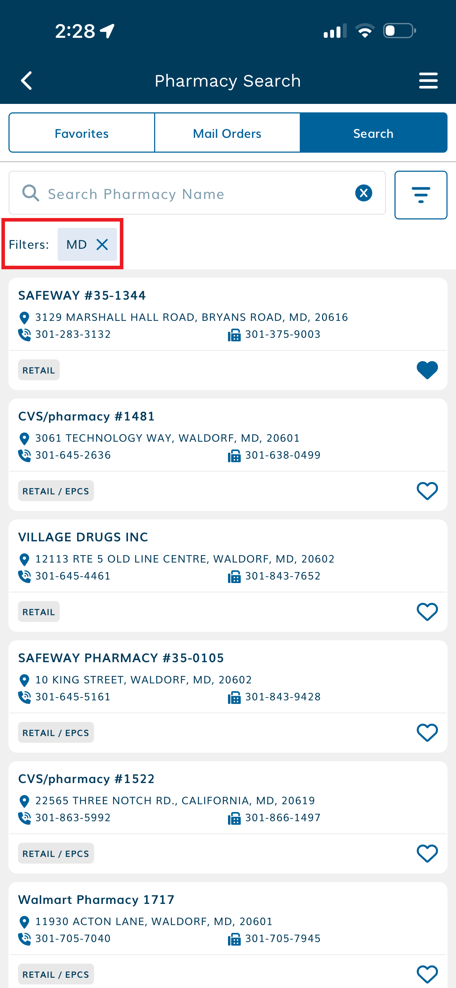The width and height of the screenshot is (456, 988).
Task: Add CVS/pharmacy #1522 to favorites
Action: 427,853
